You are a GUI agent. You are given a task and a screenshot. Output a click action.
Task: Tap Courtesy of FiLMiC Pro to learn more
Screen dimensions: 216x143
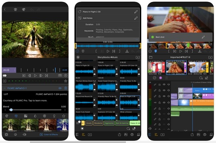click(x=25, y=100)
